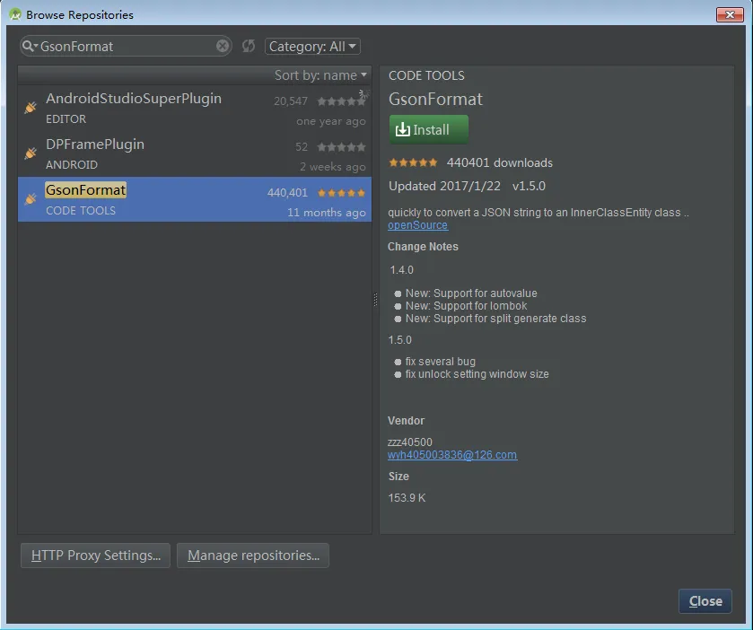
Task: Click the Android Studio icon in title bar
Action: point(15,14)
